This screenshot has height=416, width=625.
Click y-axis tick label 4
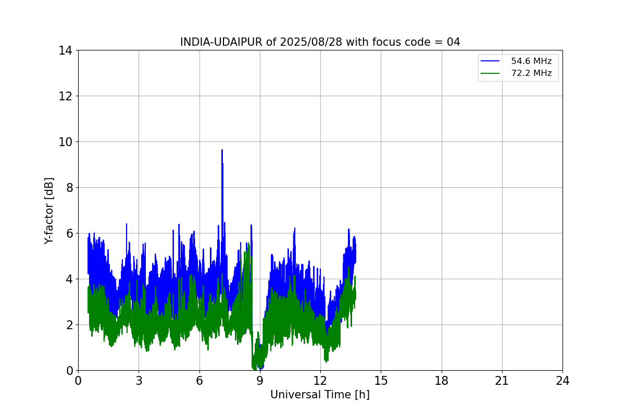click(68, 279)
